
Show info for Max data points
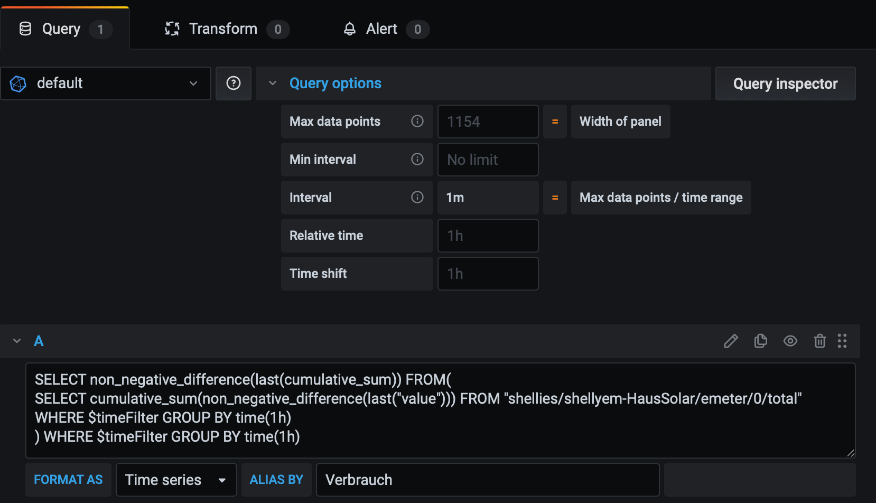click(417, 122)
